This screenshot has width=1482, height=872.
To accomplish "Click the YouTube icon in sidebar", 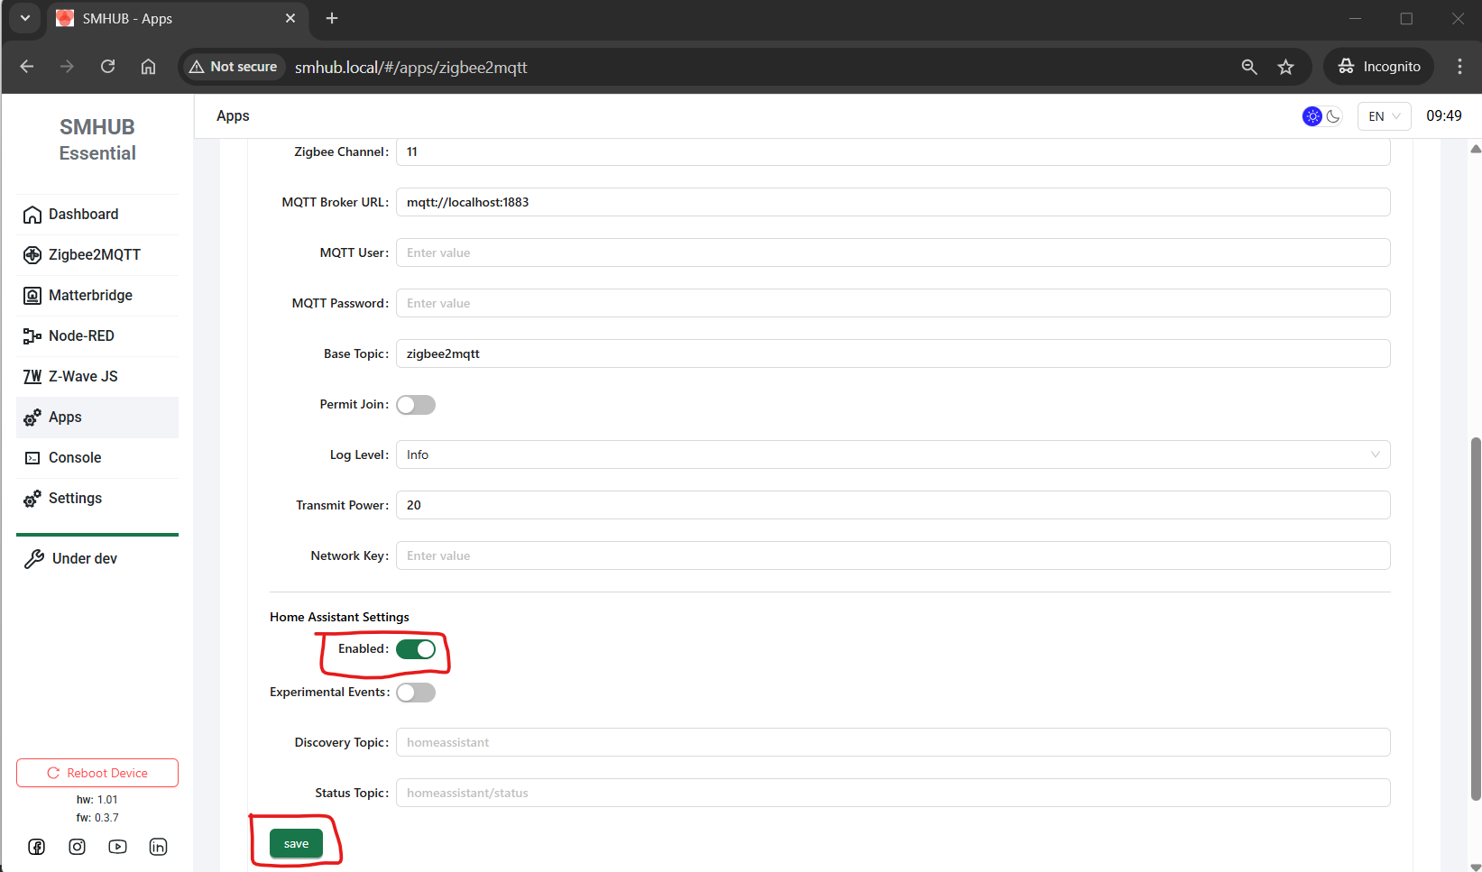I will 117,847.
